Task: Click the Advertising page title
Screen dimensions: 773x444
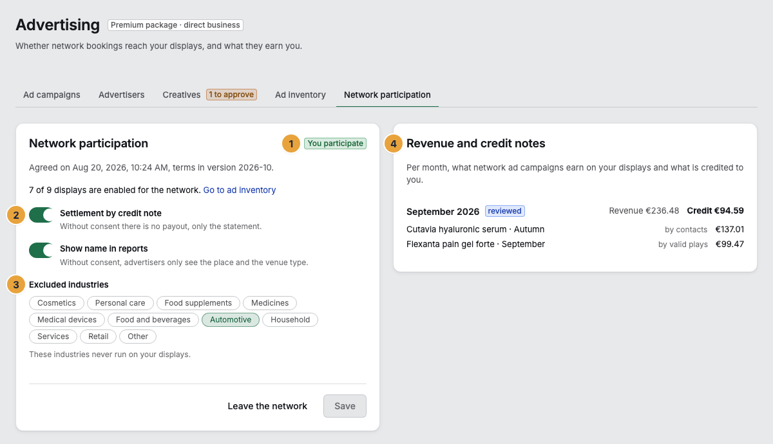Action: 58,25
